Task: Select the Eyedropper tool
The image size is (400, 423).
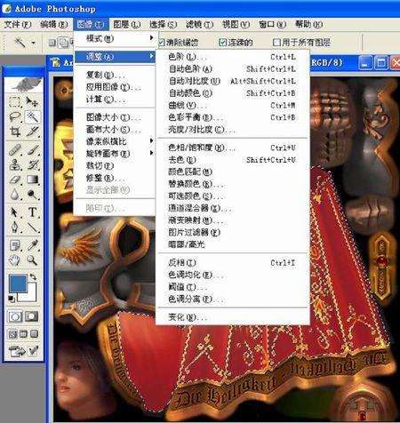Action: coord(32,245)
